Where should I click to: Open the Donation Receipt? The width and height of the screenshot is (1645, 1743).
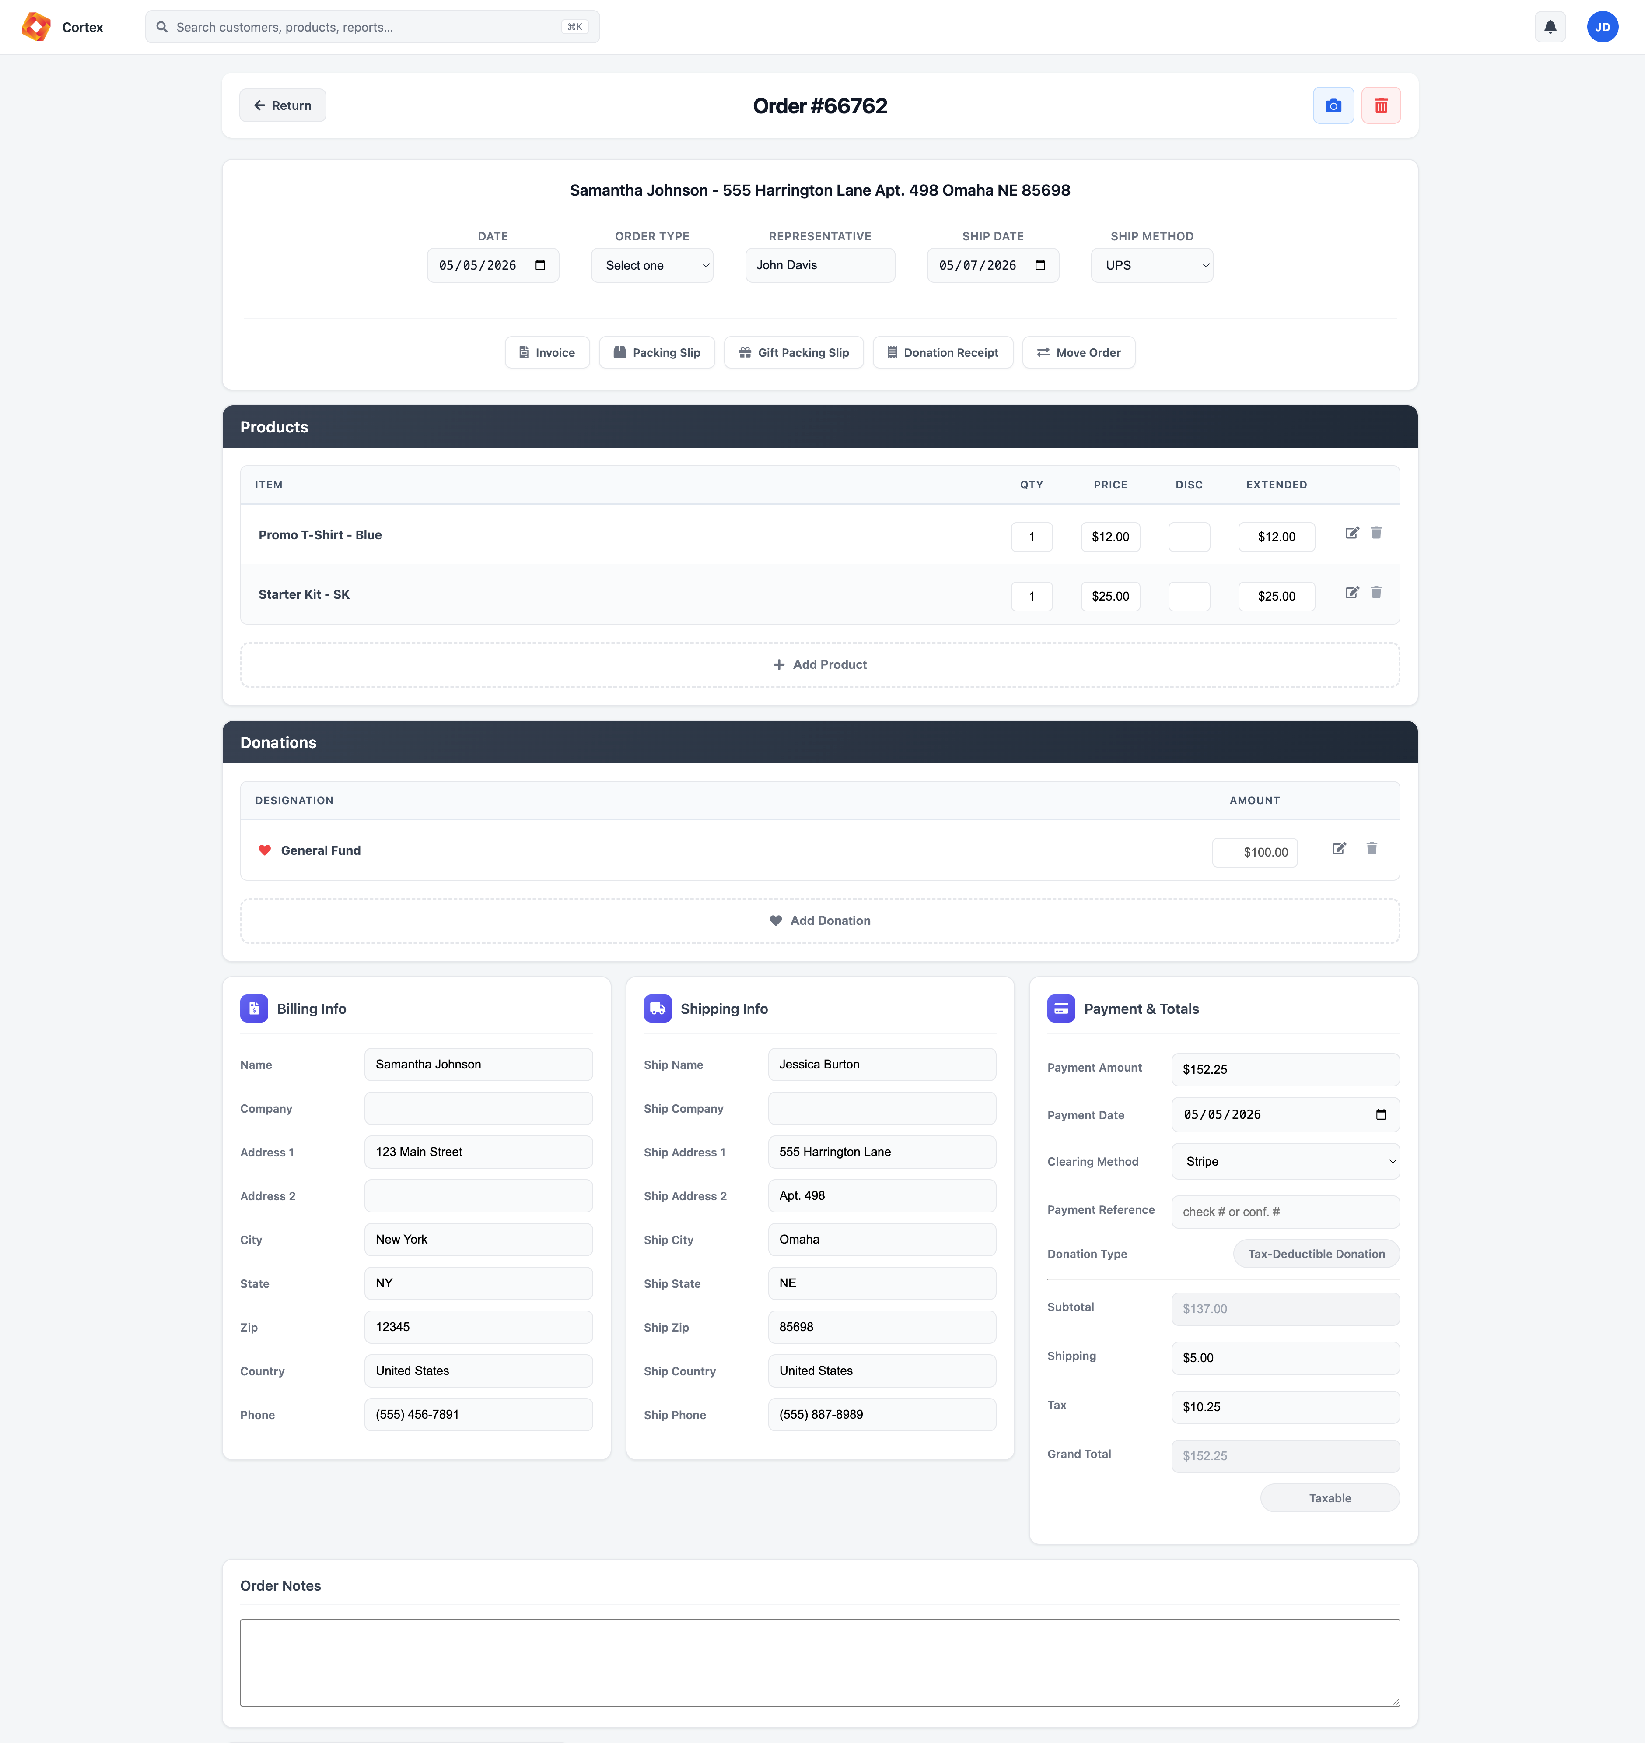[943, 353]
